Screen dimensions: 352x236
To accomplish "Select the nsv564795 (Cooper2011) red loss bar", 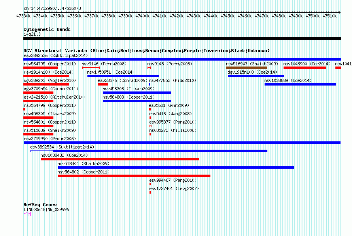I will point(41,68).
